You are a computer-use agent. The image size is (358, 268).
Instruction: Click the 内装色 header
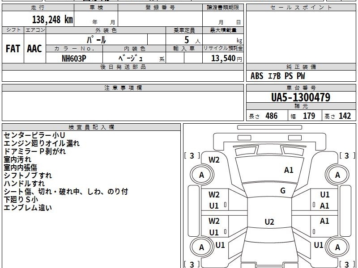coord(134,49)
